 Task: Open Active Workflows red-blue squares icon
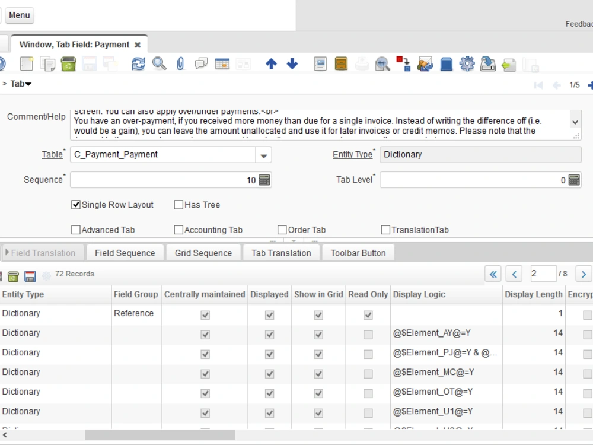pyautogui.click(x=403, y=63)
